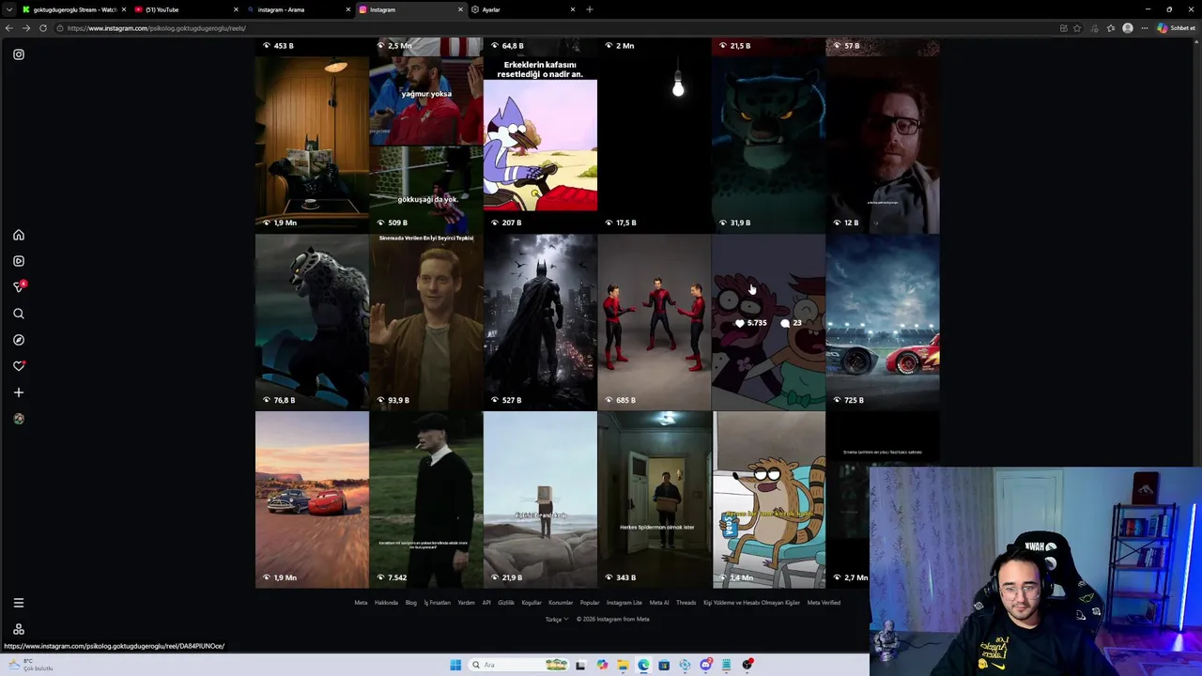Viewport: 1202px width, 676px height.
Task: Open the Batman reel with 527 B views
Action: point(540,322)
